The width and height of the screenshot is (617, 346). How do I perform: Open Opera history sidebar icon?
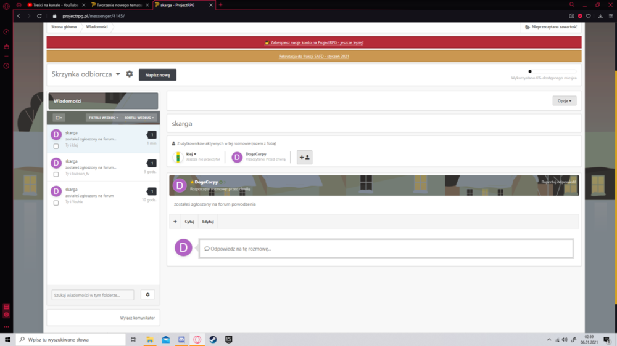pos(6,66)
